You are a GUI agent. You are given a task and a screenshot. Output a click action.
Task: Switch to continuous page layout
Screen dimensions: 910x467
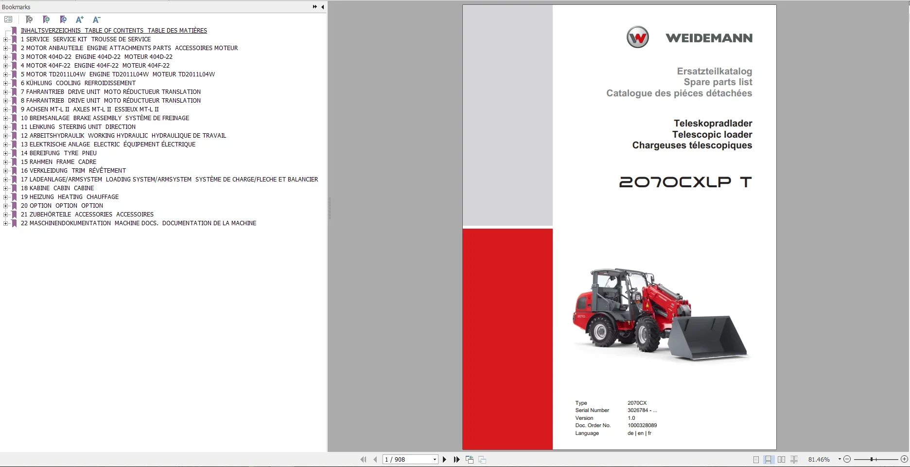(x=769, y=459)
